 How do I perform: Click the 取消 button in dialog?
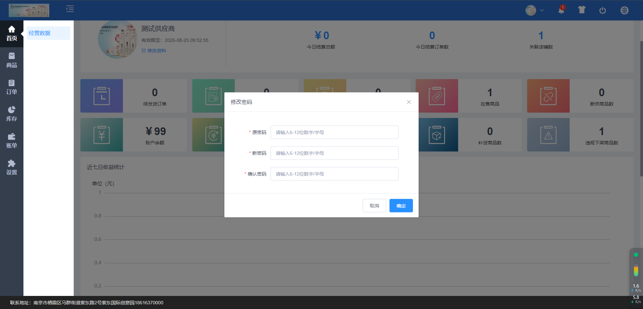pos(374,206)
